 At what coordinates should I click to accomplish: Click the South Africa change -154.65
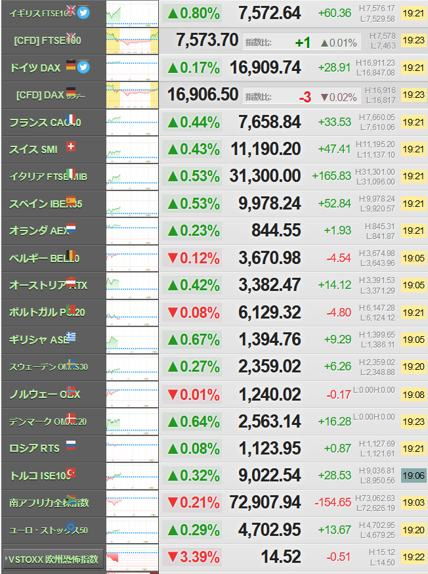click(333, 502)
